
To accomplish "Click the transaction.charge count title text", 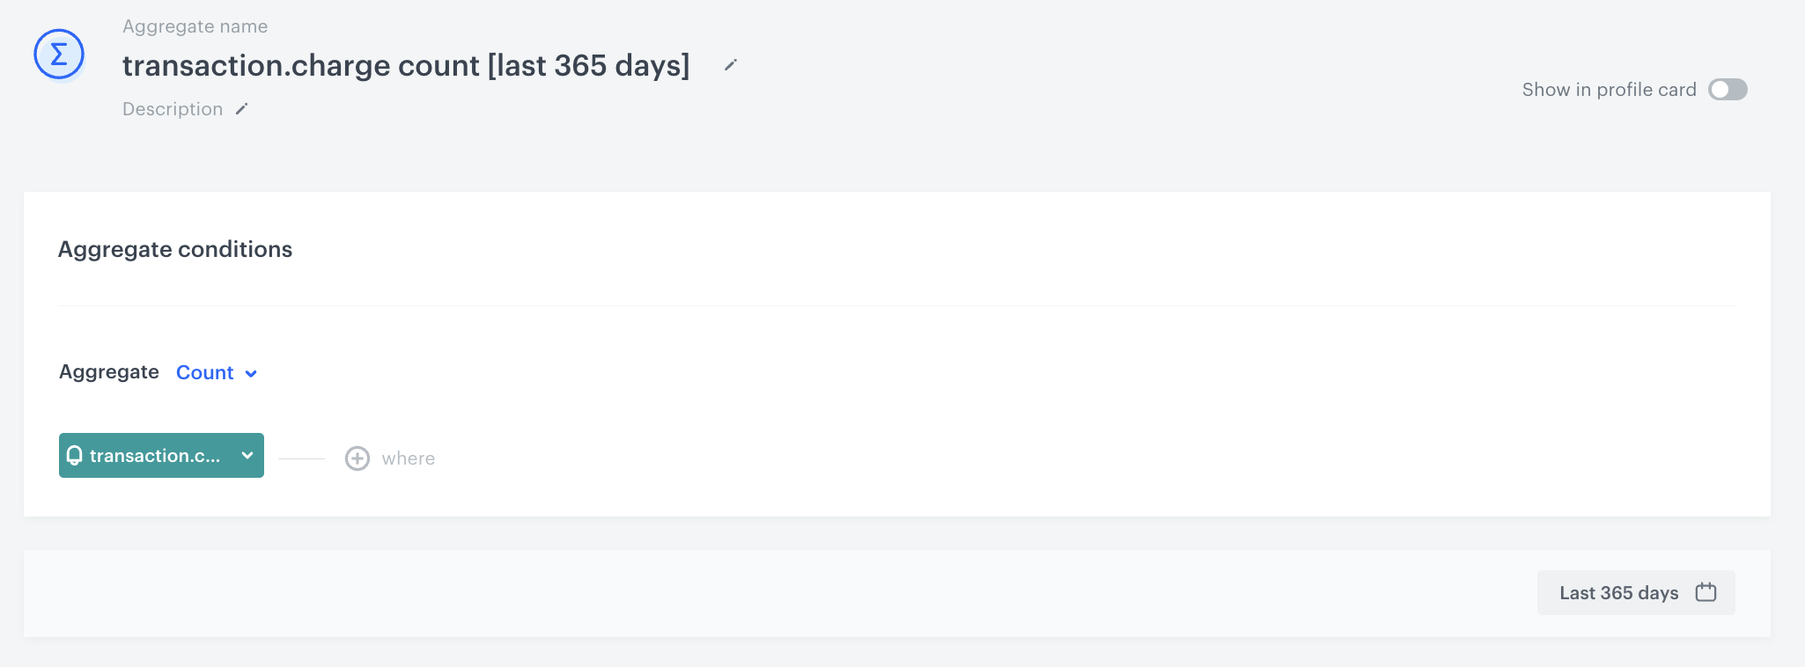I will 406,66.
